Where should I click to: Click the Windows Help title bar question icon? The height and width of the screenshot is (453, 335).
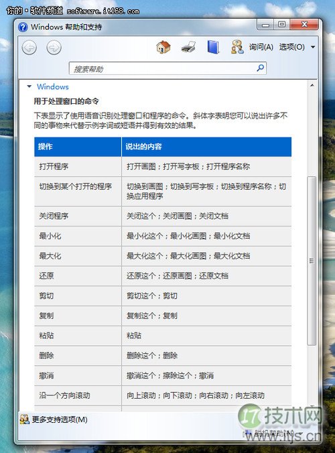pyautogui.click(x=23, y=27)
